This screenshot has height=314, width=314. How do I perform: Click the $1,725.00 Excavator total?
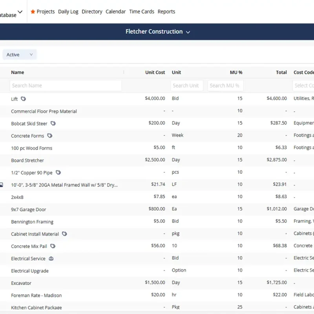point(277,282)
